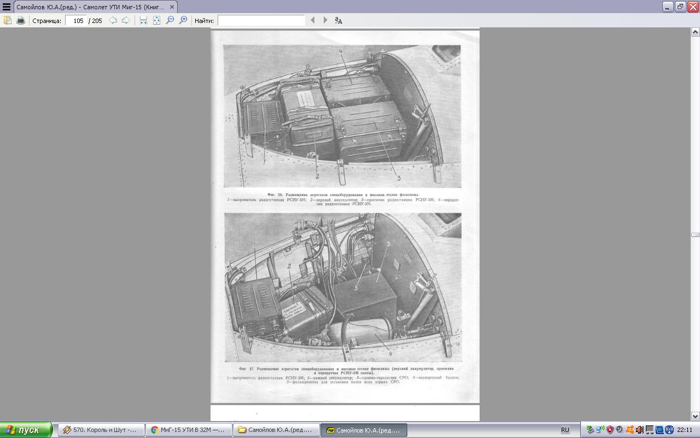Screen dimensions: 700x438
Task: Zoom out with the minus magnifier
Action: point(170,20)
